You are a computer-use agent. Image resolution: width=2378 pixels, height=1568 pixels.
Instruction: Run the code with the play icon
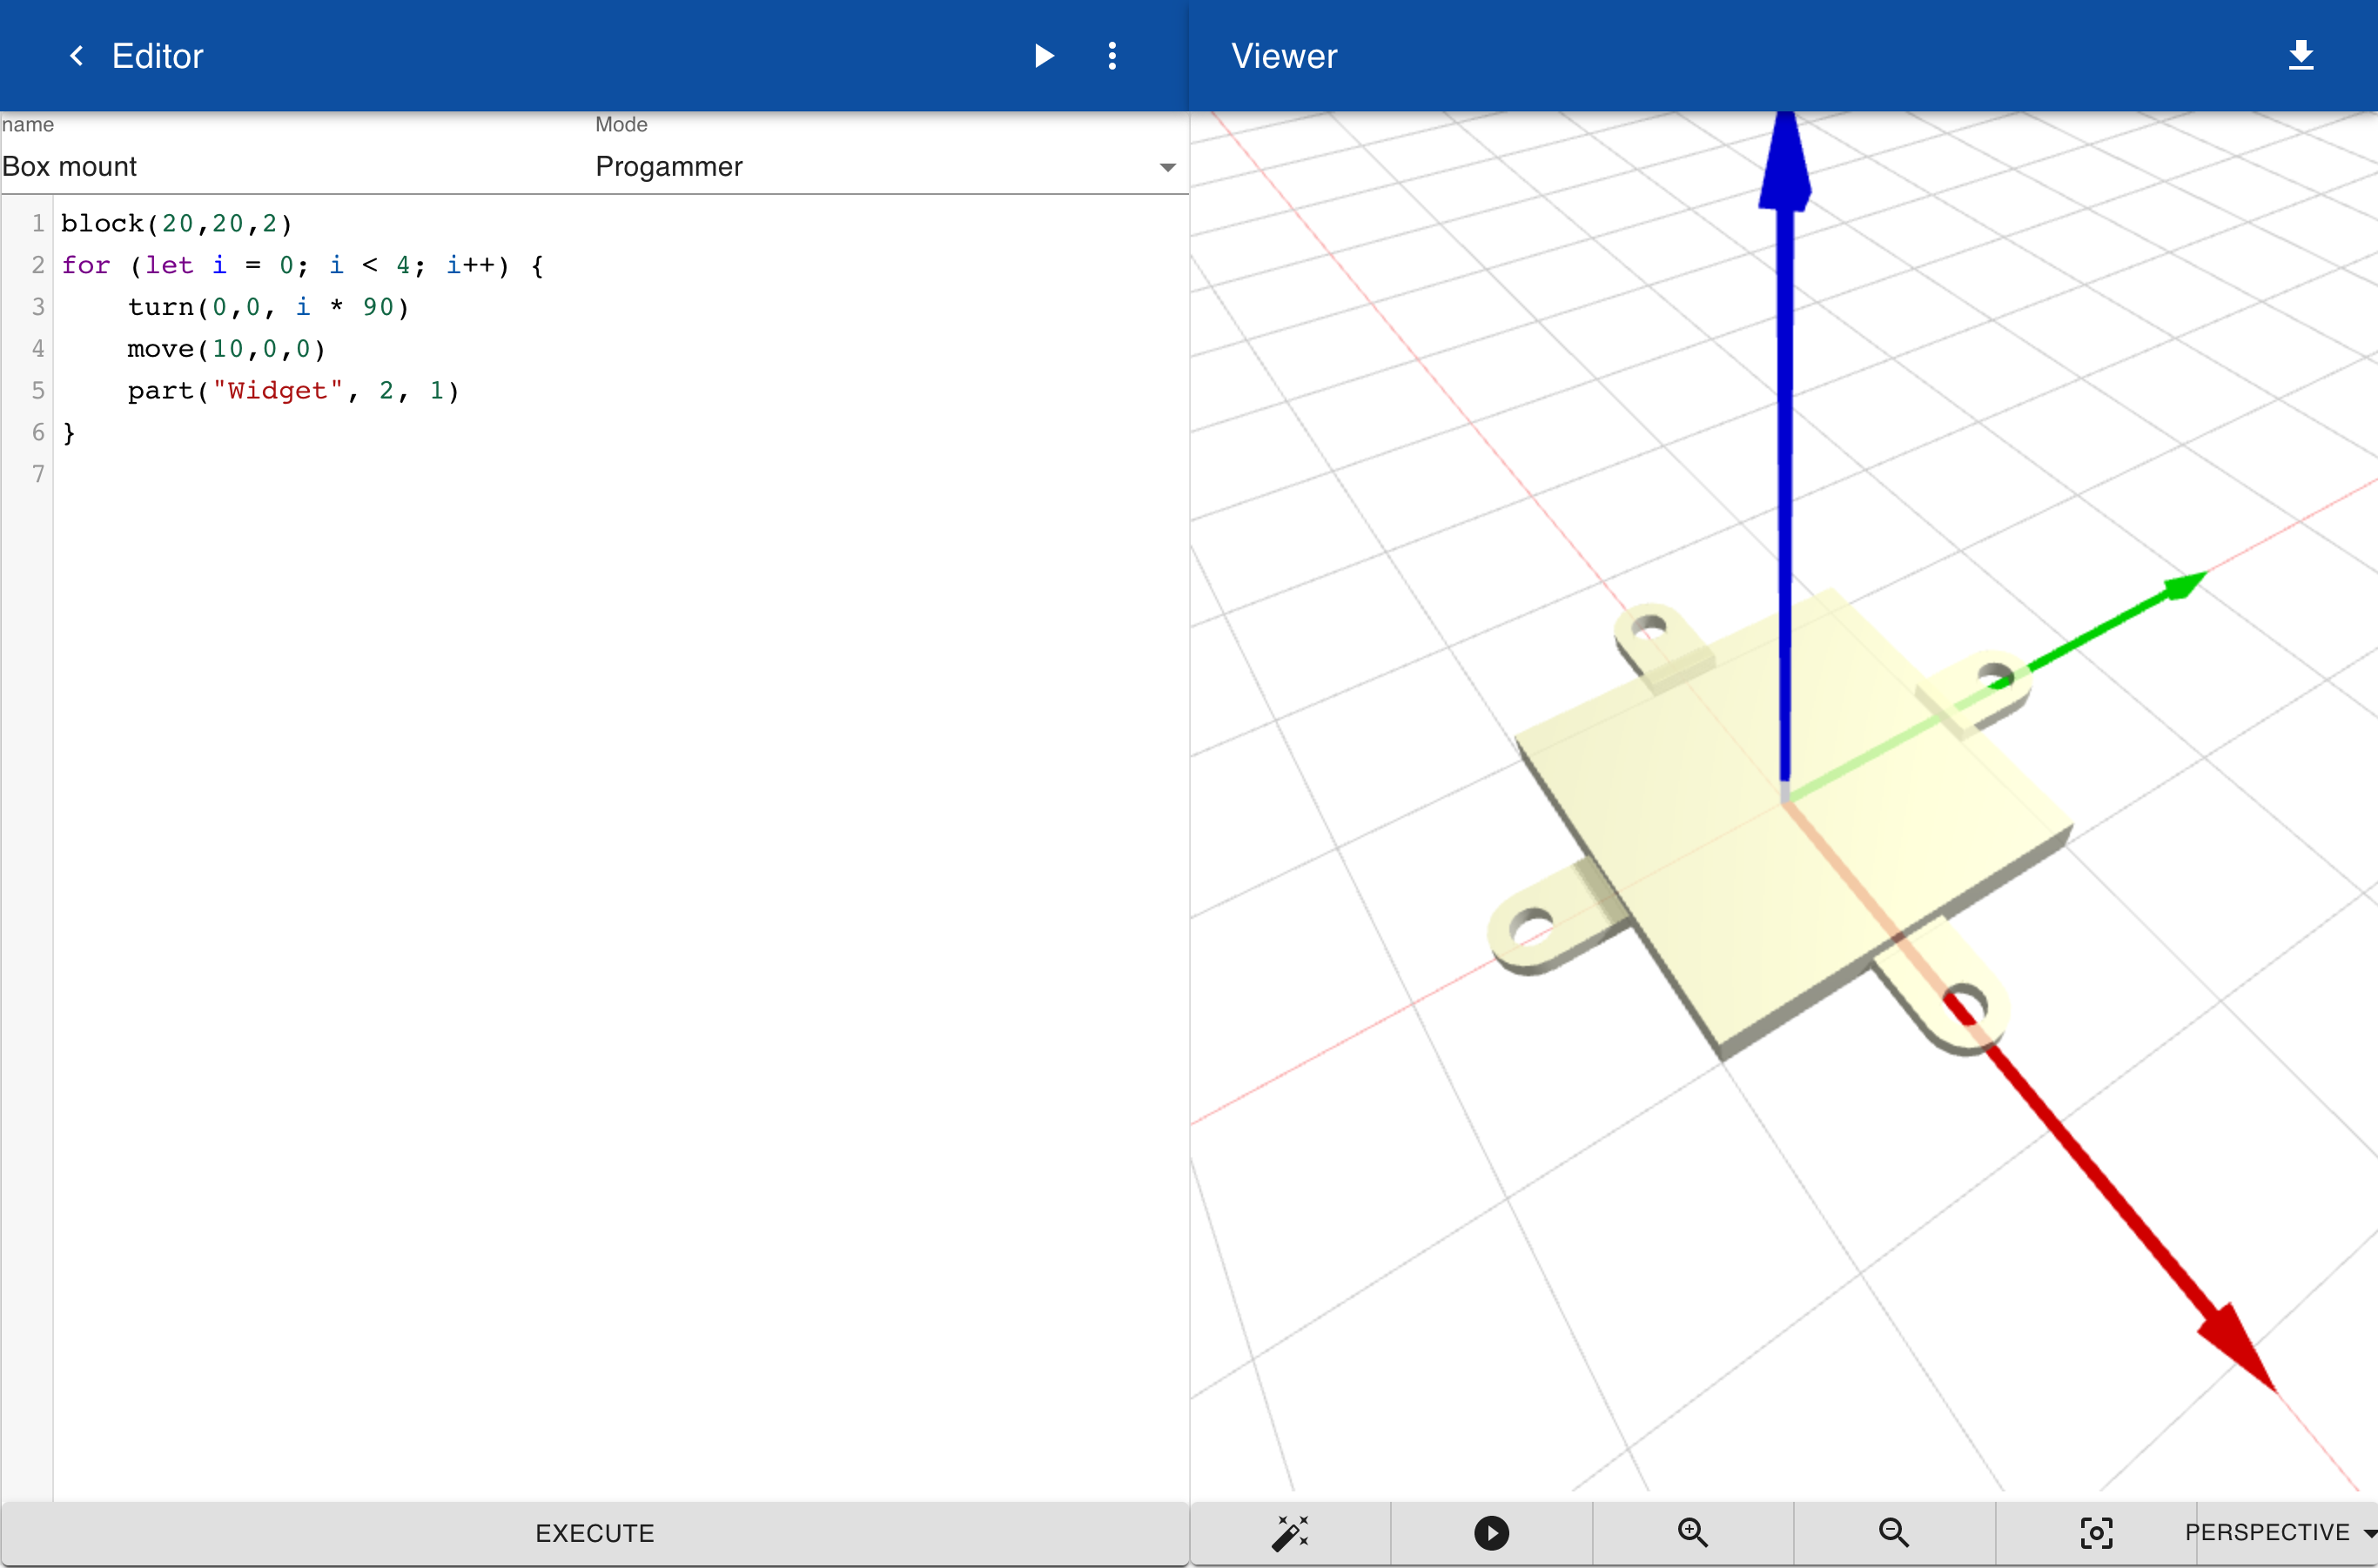point(1044,56)
